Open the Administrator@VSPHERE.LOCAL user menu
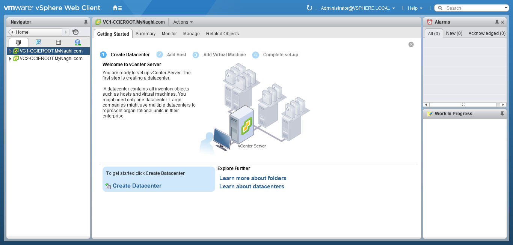The image size is (513, 245). (x=358, y=8)
